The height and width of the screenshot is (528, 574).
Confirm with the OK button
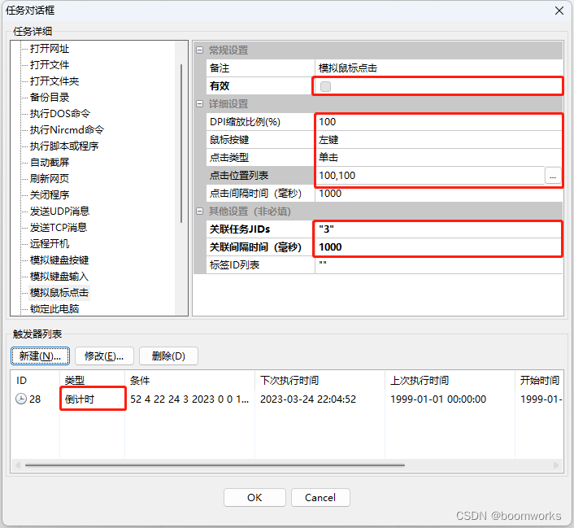(254, 497)
